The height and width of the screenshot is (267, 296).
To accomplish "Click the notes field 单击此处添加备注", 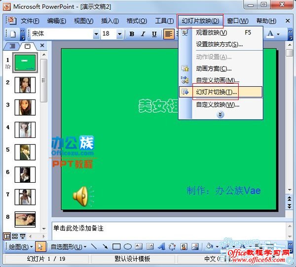I will [x=169, y=231].
